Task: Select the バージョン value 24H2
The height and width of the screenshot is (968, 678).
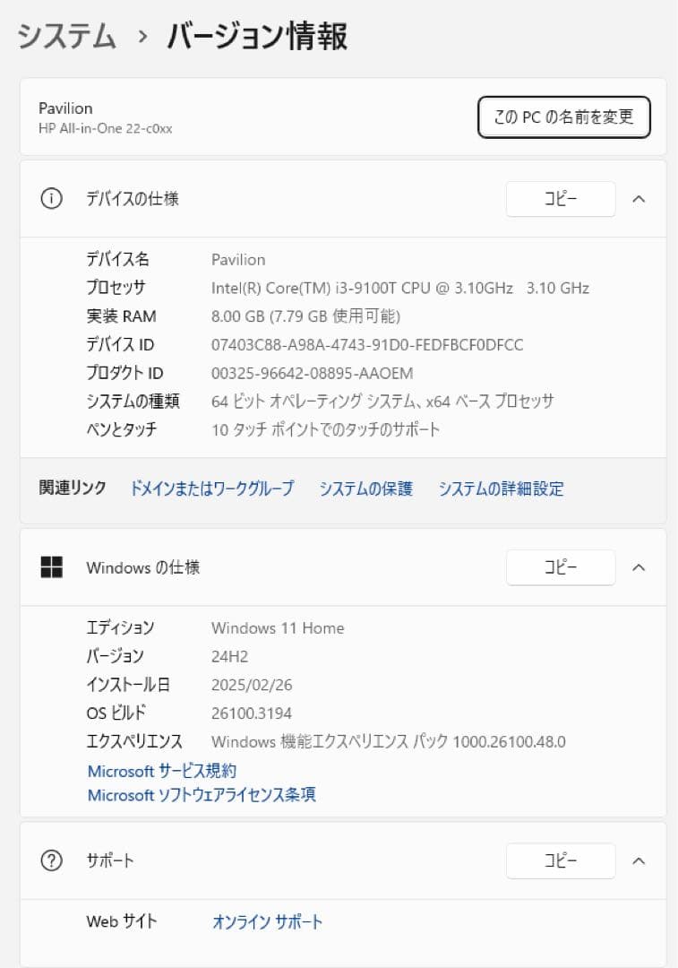Action: pyautogui.click(x=229, y=656)
